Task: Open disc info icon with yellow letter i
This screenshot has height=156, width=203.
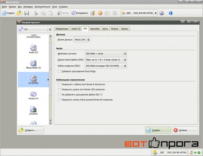Action: coord(93,13)
